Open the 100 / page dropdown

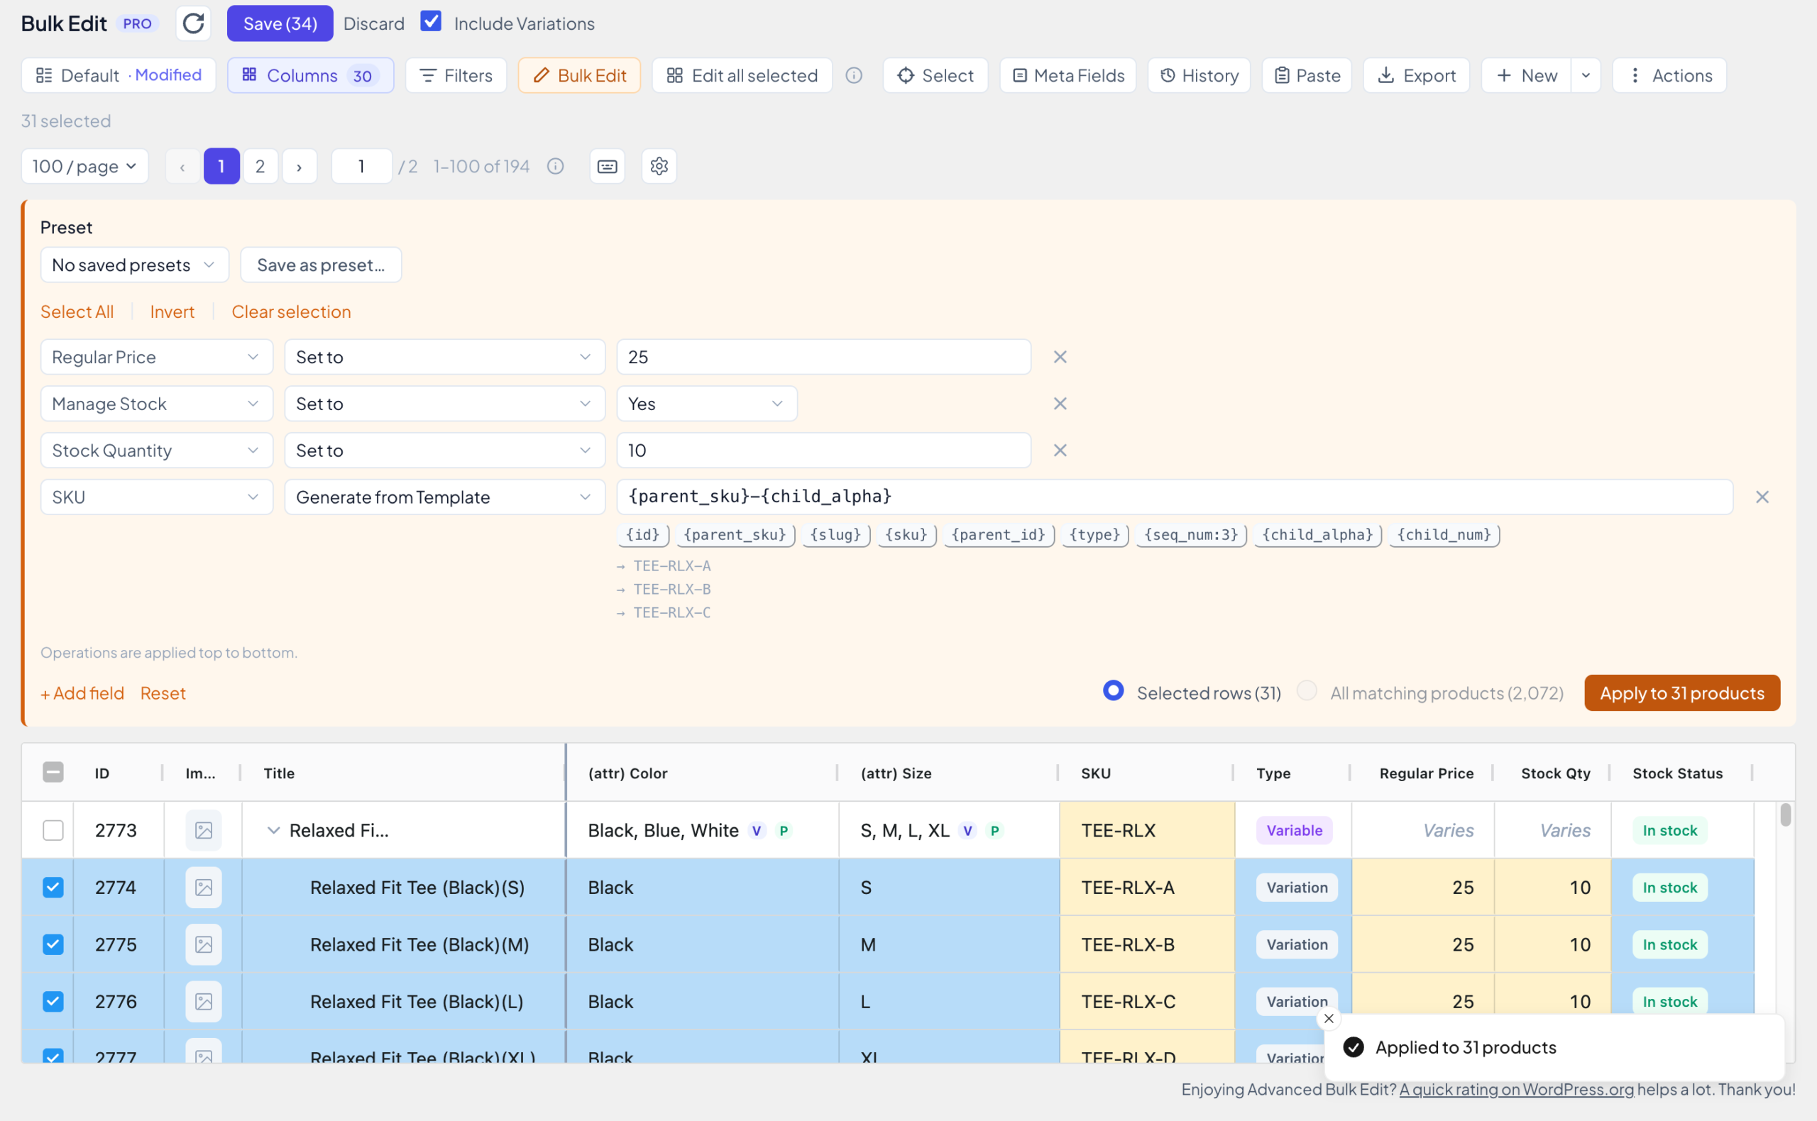tap(84, 166)
